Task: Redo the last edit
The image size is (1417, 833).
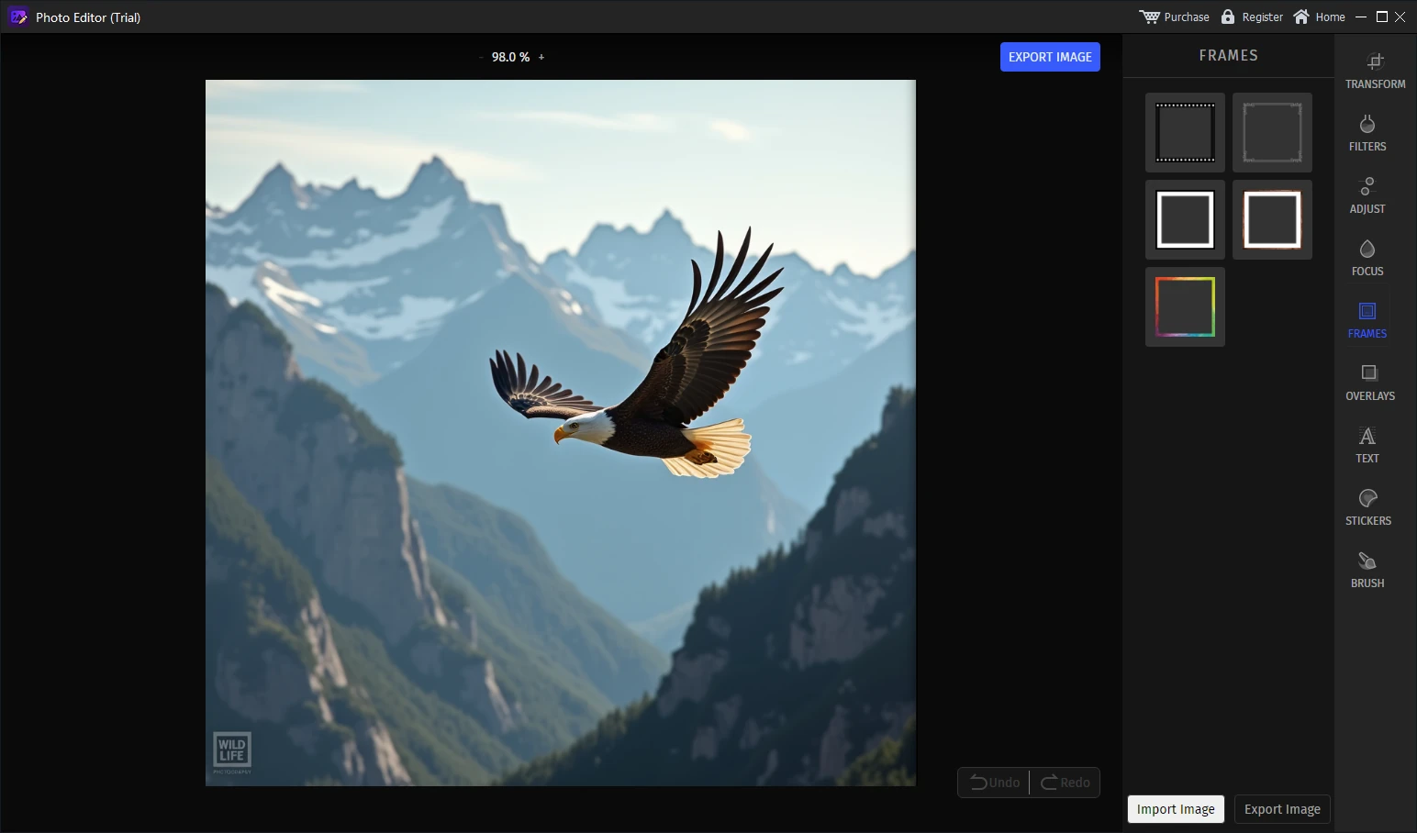Action: pos(1065,783)
